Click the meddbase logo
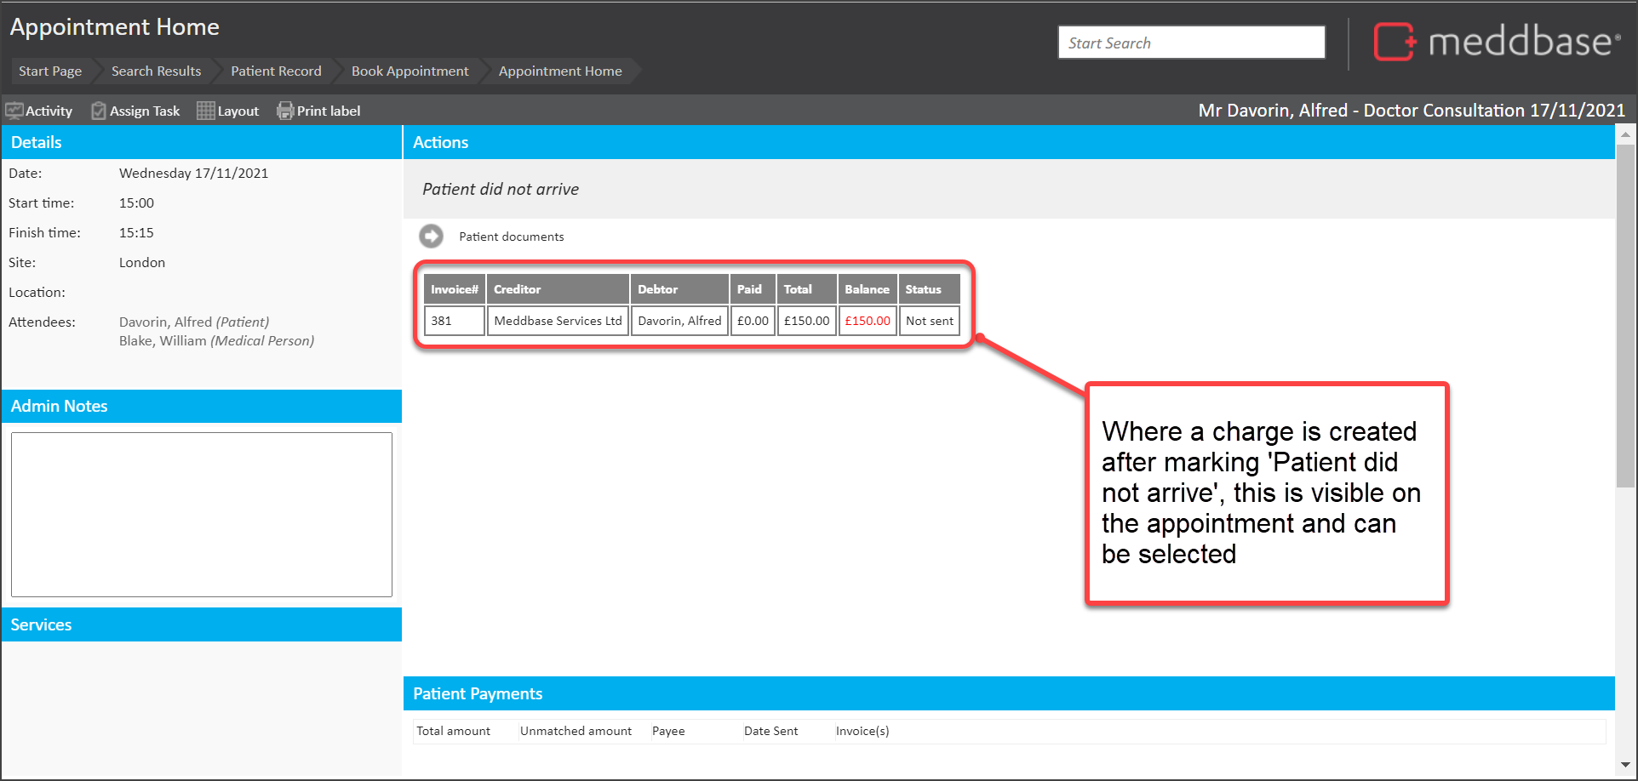 click(1496, 42)
